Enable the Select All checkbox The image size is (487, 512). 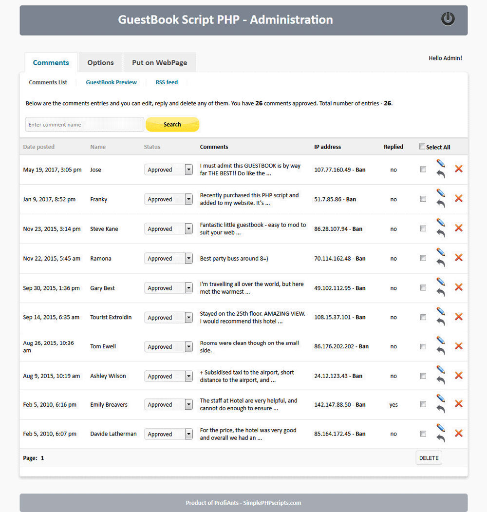pos(422,147)
